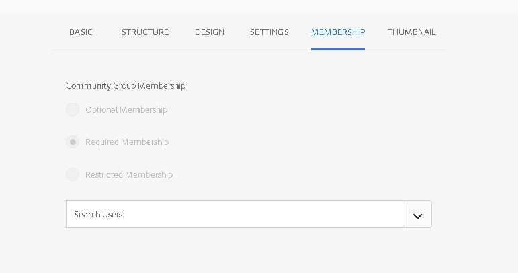Click the Required Membership label text

pyautogui.click(x=127, y=142)
